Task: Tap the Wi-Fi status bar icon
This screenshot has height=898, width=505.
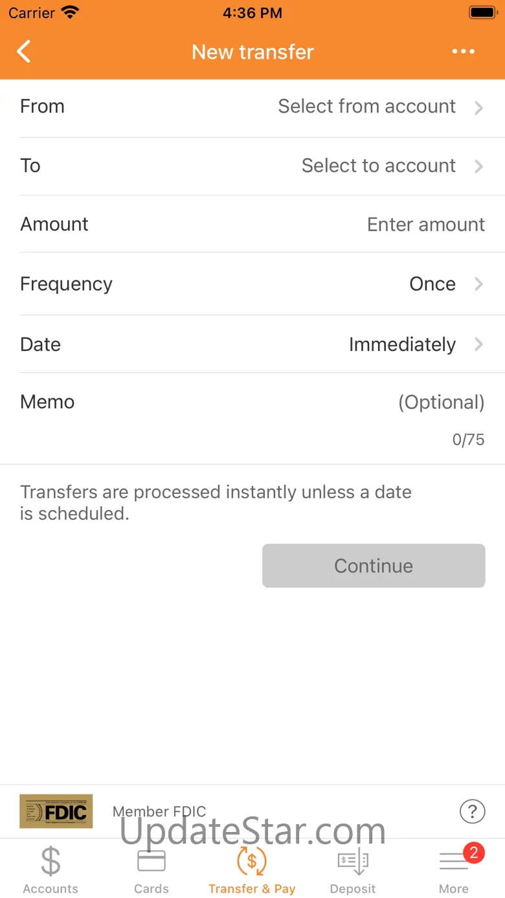Action: coord(69,12)
